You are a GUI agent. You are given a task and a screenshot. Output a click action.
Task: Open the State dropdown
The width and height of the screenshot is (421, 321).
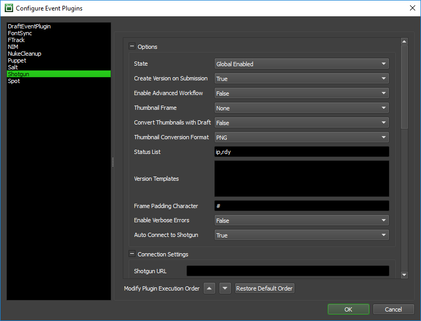[x=301, y=64]
